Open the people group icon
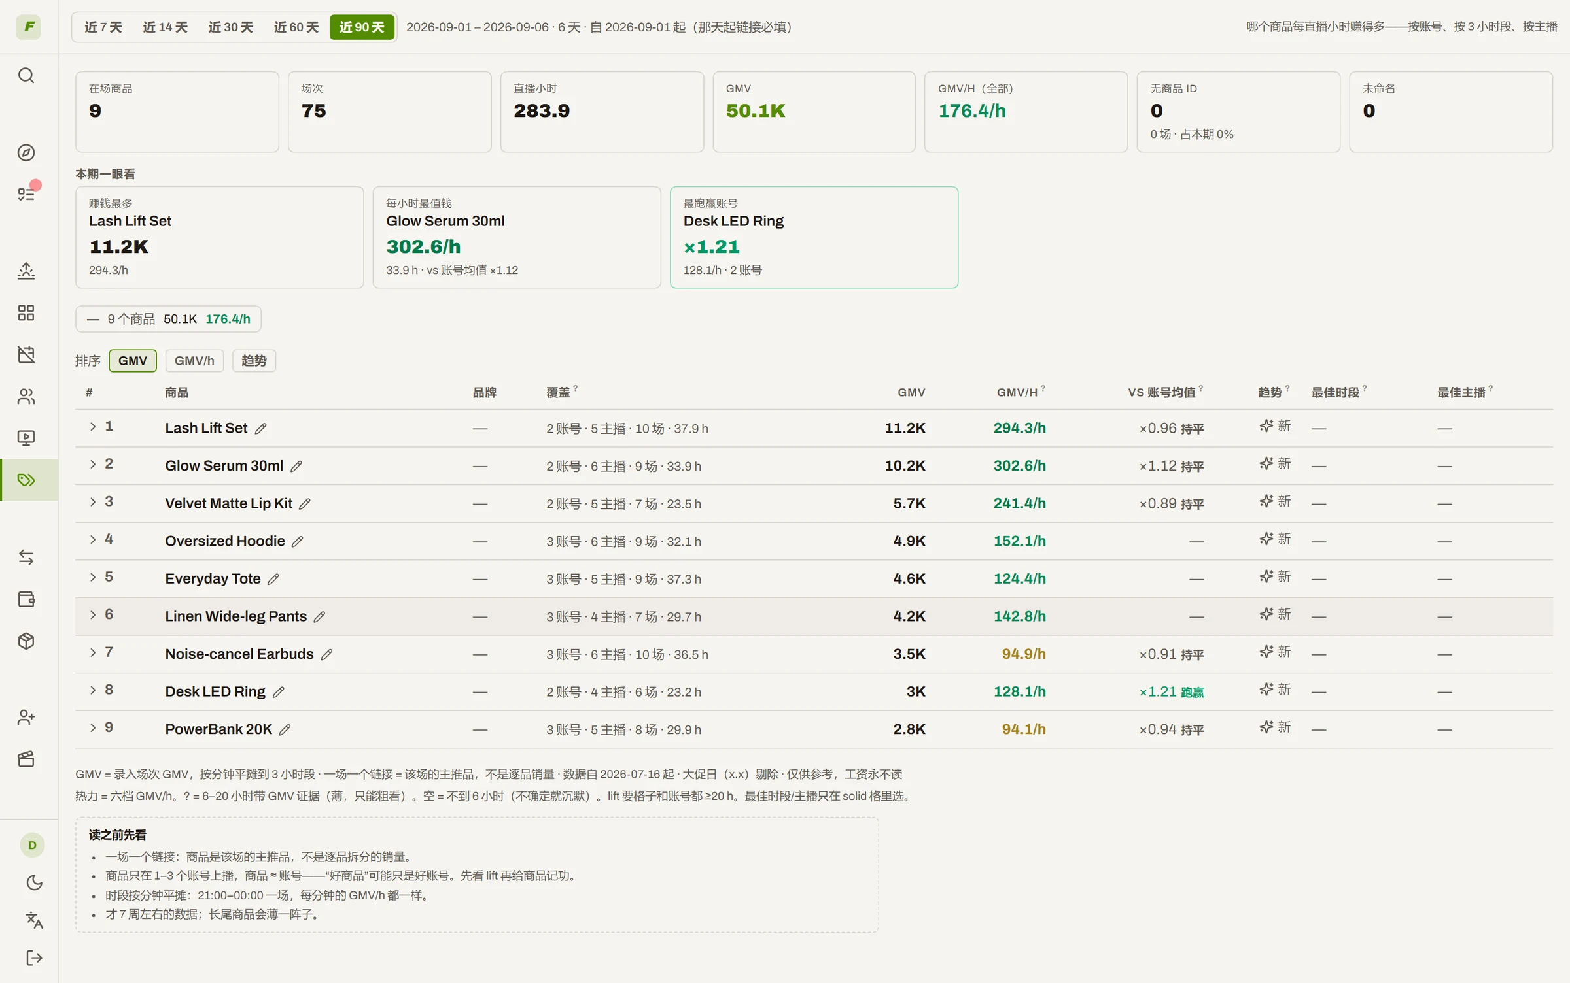 pos(26,396)
